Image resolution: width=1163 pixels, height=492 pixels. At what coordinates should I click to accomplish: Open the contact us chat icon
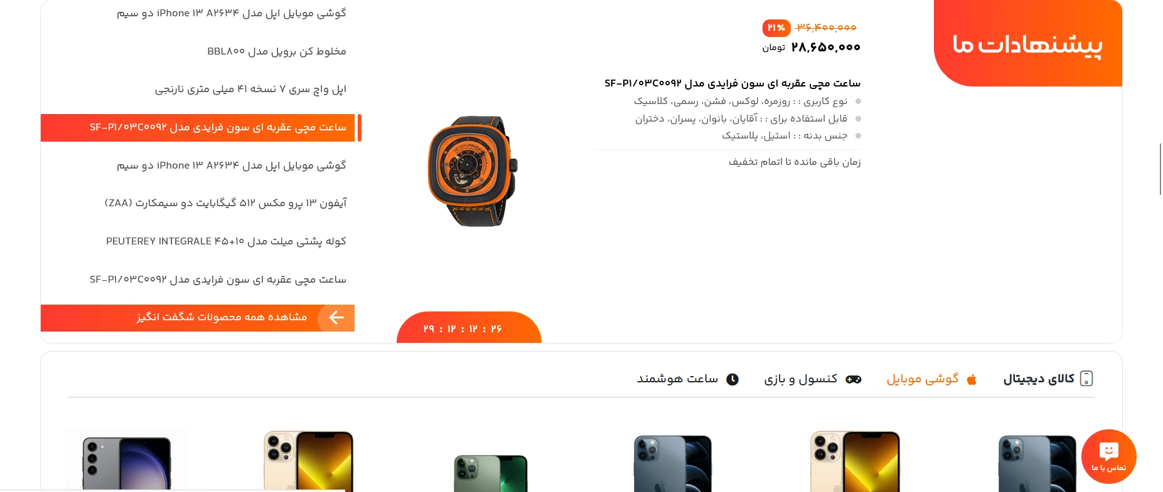click(x=1109, y=456)
